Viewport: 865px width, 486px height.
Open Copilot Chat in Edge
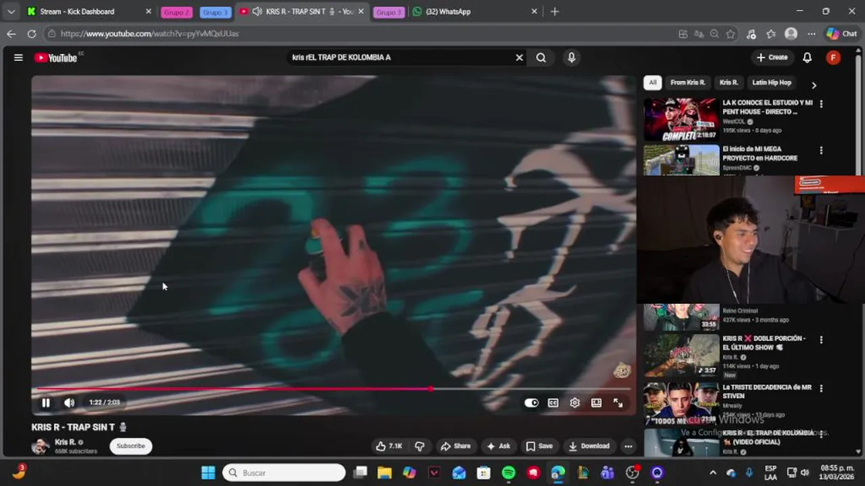(842, 34)
